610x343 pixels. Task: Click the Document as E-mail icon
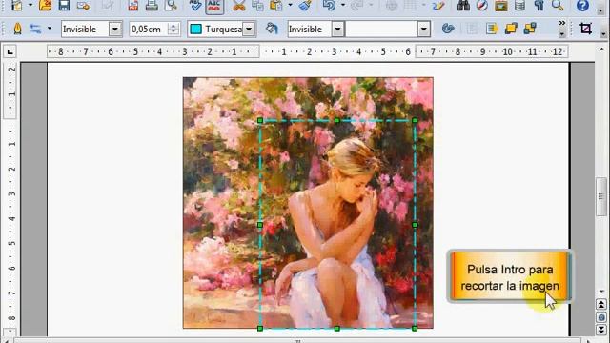coord(83,5)
